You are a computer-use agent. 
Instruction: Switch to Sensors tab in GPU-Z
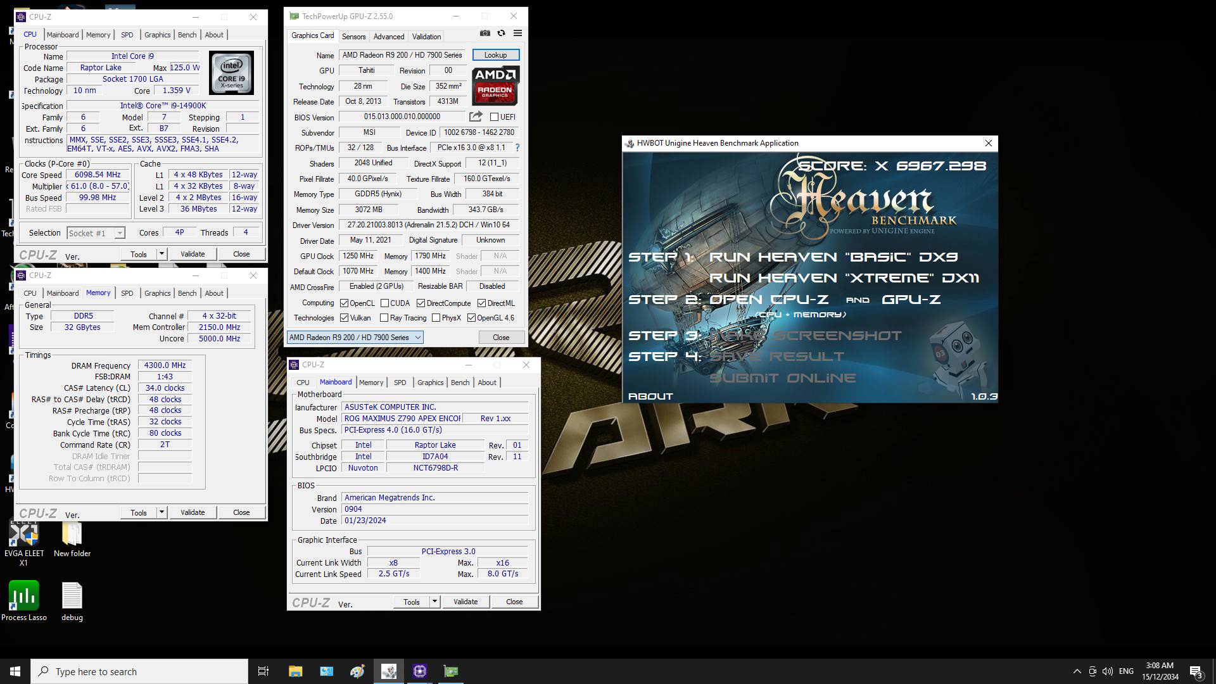click(x=353, y=36)
